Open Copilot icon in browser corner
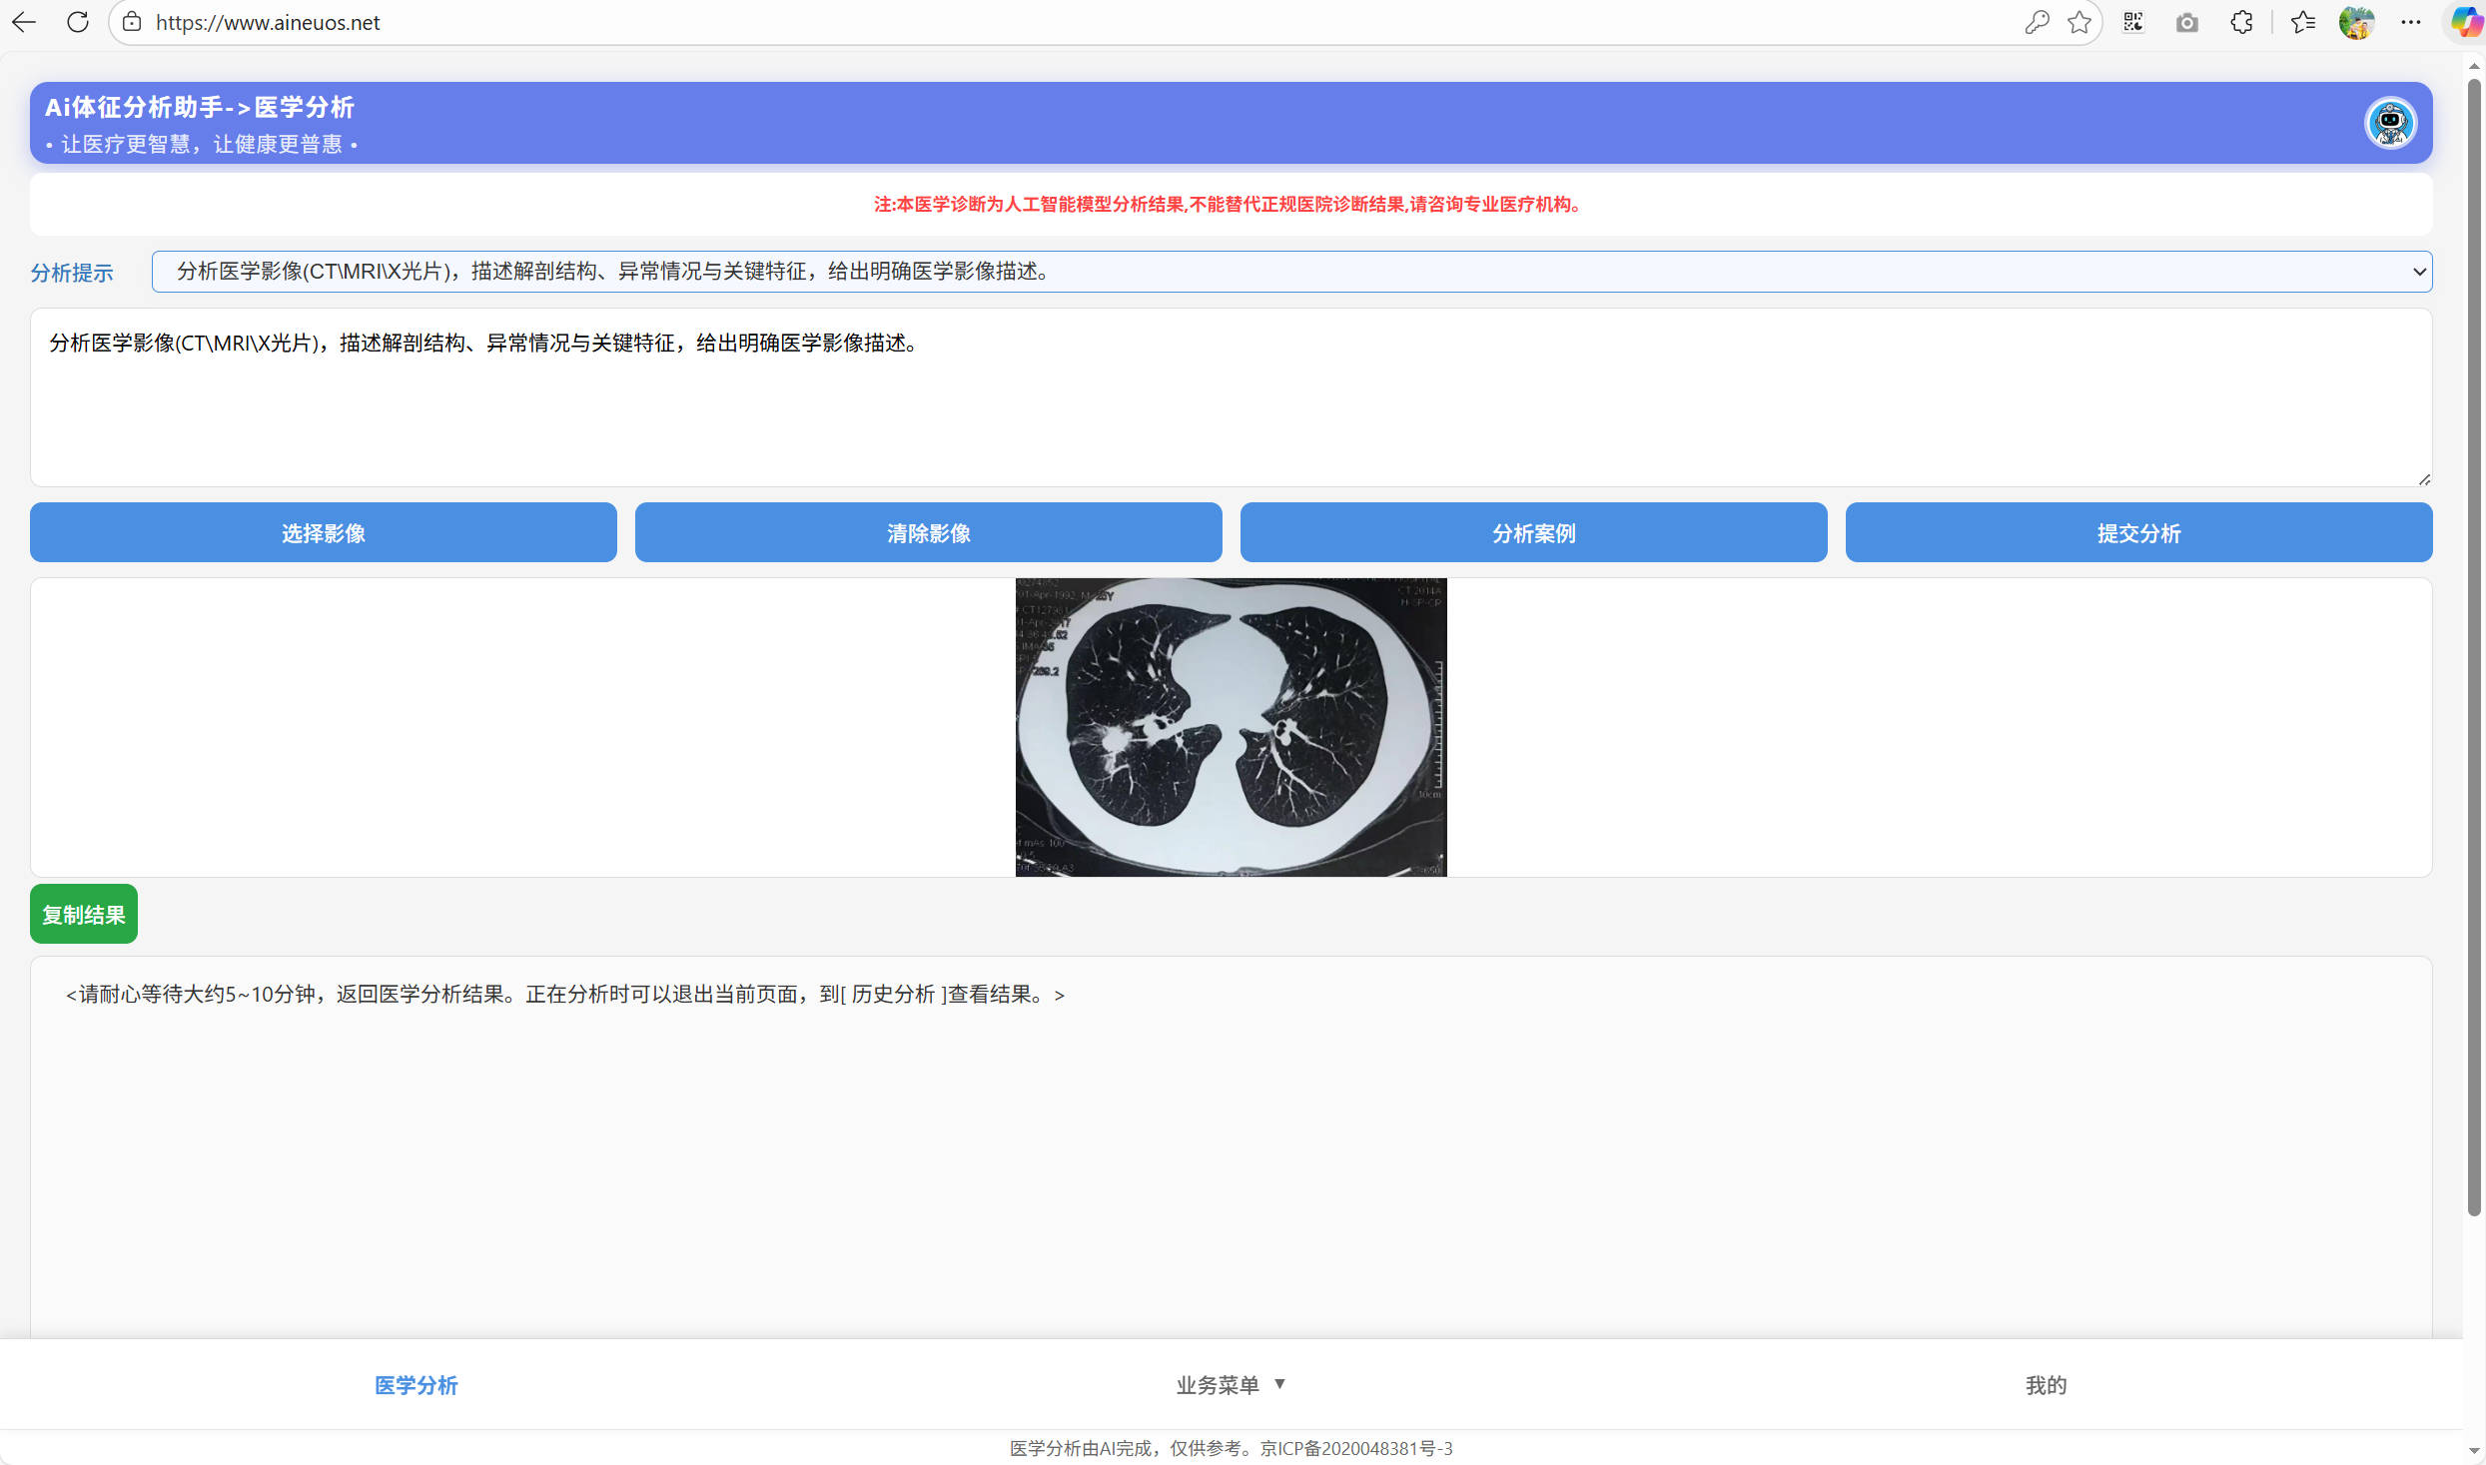The width and height of the screenshot is (2486, 1465). point(2465,22)
